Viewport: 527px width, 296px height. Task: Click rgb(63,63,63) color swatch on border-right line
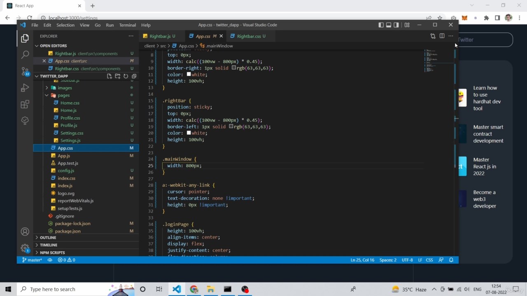pos(234,68)
